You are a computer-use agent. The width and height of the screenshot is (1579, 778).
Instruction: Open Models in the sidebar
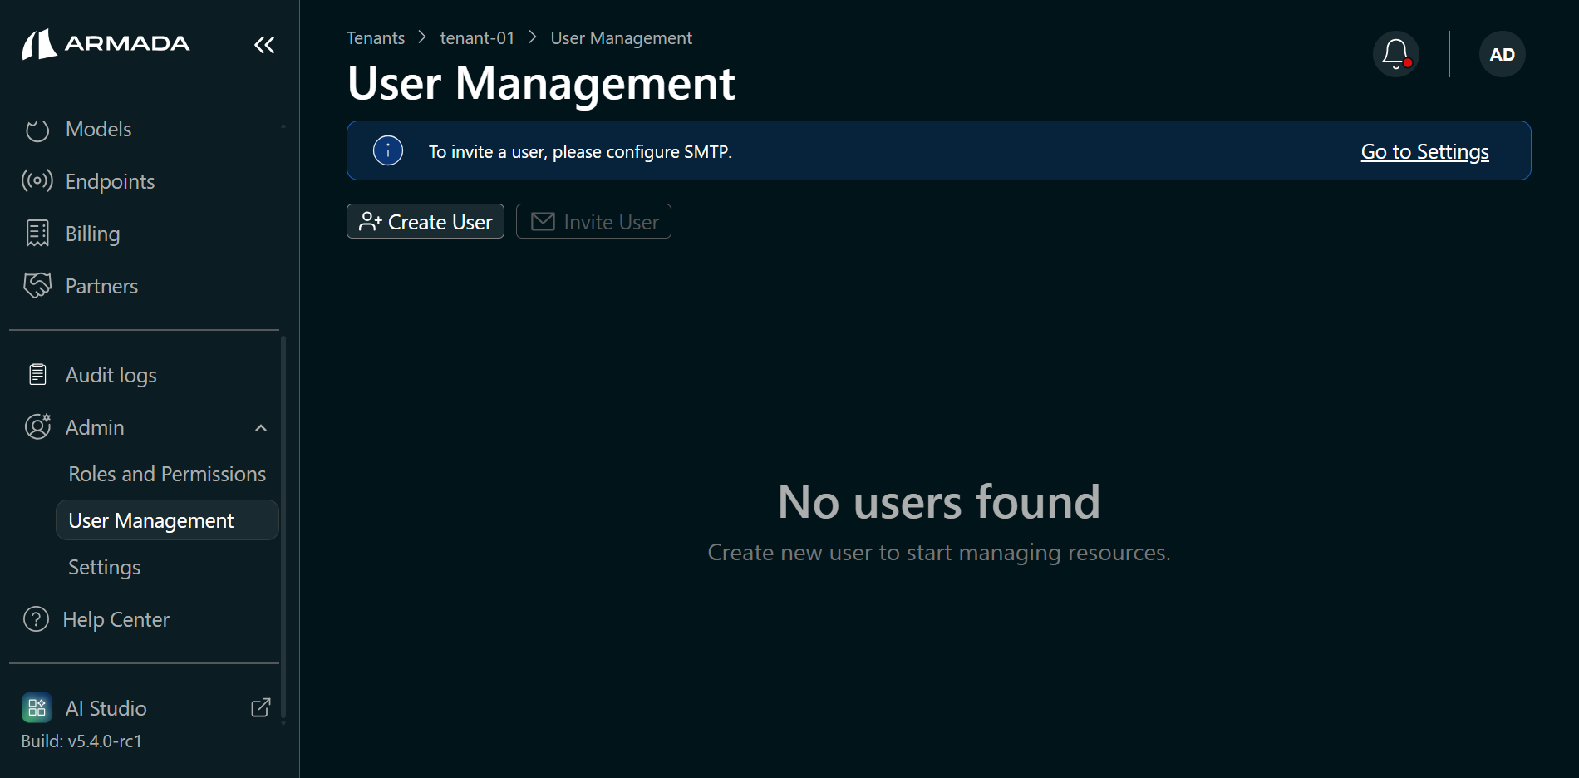pyautogui.click(x=98, y=129)
